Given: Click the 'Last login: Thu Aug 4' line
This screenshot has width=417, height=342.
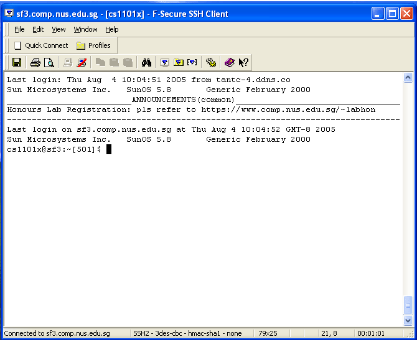Looking at the screenshot, I should coord(149,80).
